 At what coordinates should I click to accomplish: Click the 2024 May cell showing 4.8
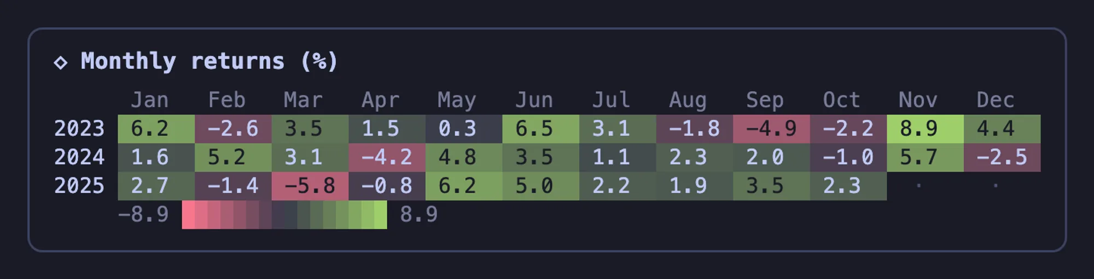coord(464,157)
